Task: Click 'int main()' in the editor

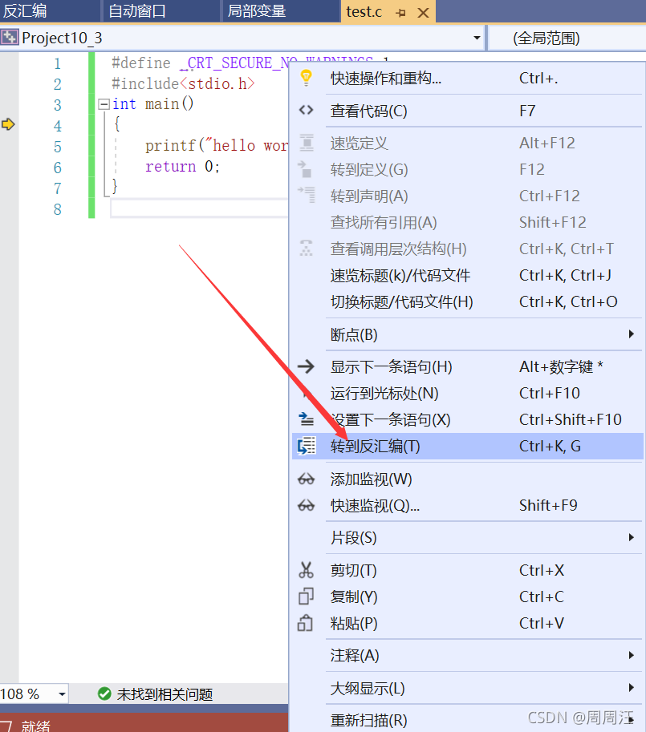Action: point(152,103)
